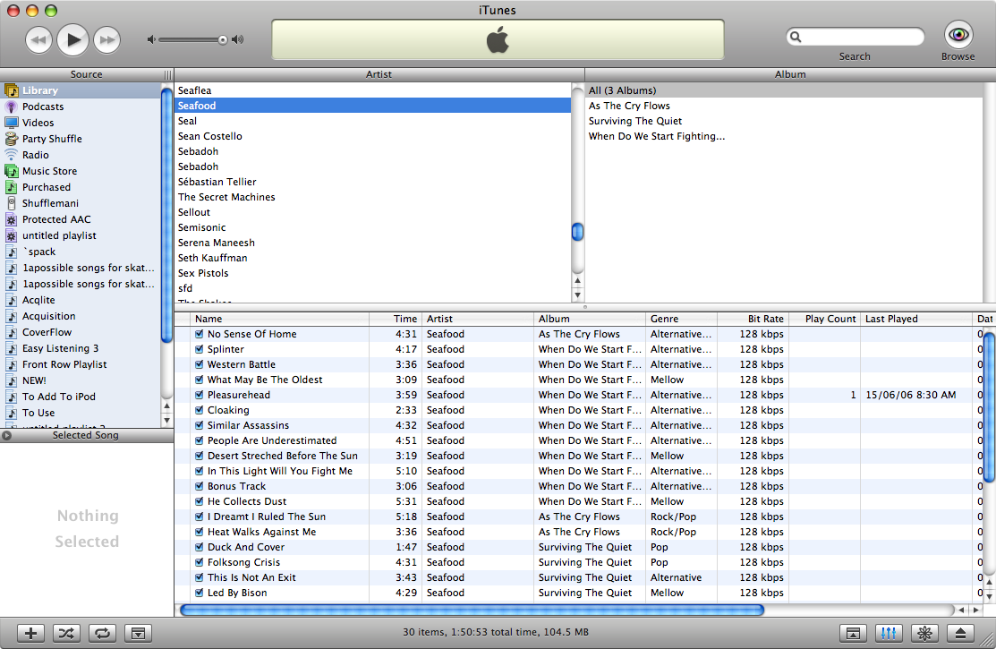Uncheck the Splinter song checkbox

pos(200,349)
